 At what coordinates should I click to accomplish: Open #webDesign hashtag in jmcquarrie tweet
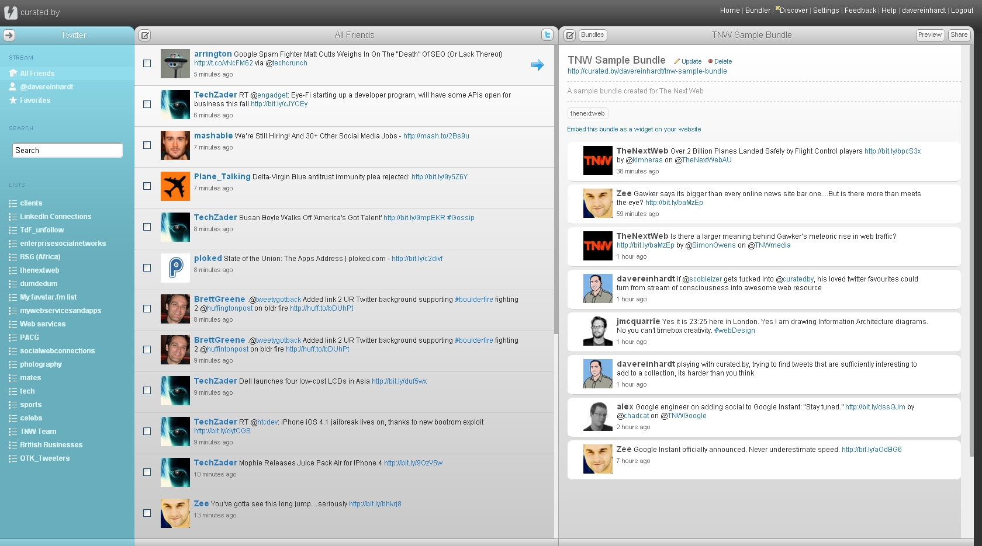(x=735, y=331)
